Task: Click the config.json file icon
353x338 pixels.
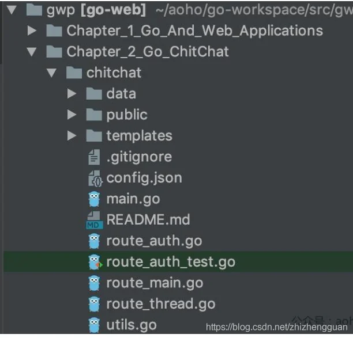Action: coord(95,179)
